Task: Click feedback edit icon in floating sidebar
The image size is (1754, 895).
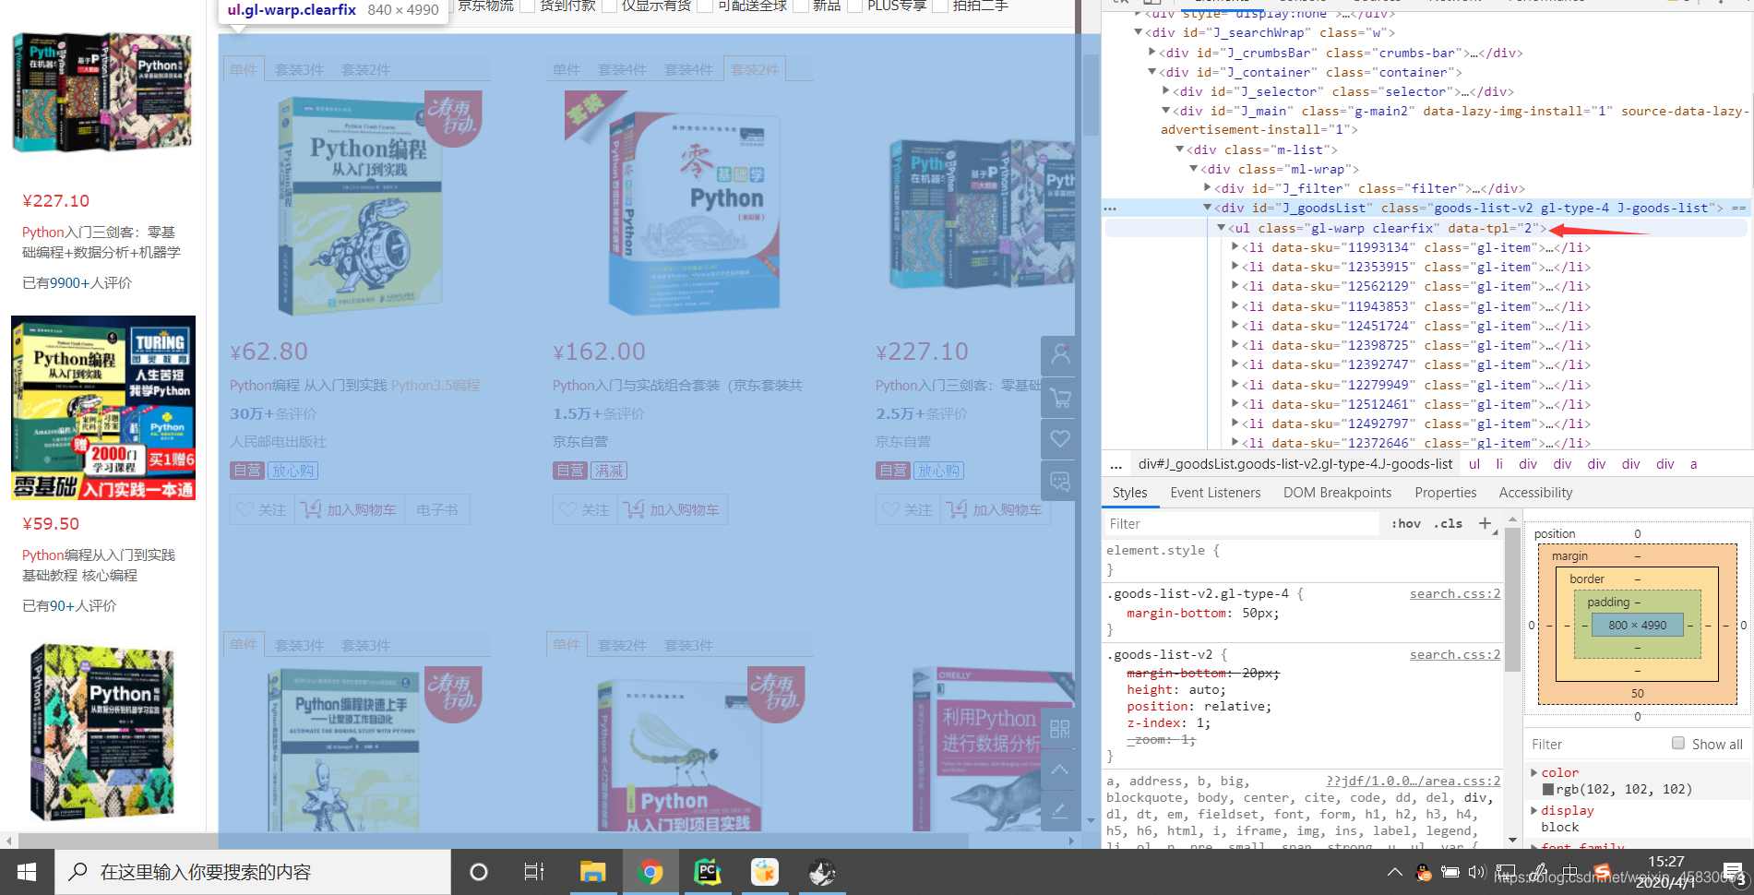Action: coord(1059,810)
